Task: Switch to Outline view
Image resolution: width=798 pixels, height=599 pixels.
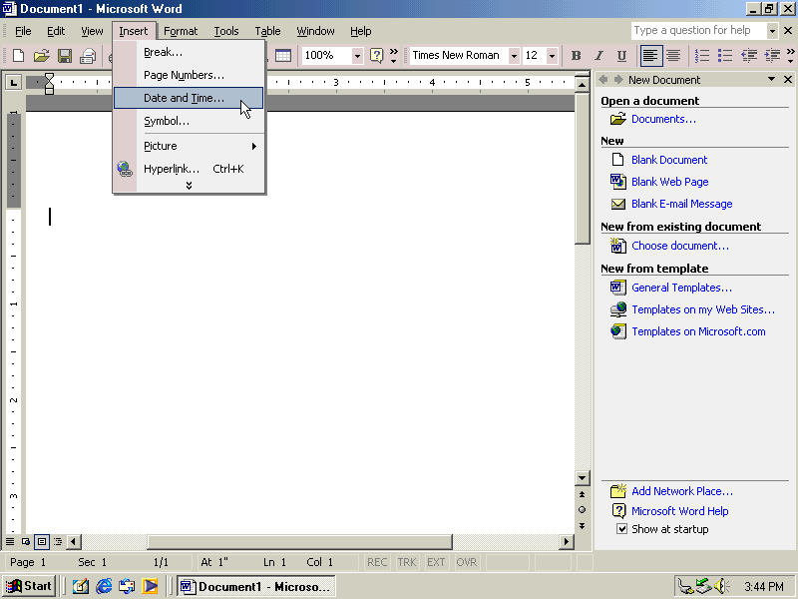Action: coord(58,541)
